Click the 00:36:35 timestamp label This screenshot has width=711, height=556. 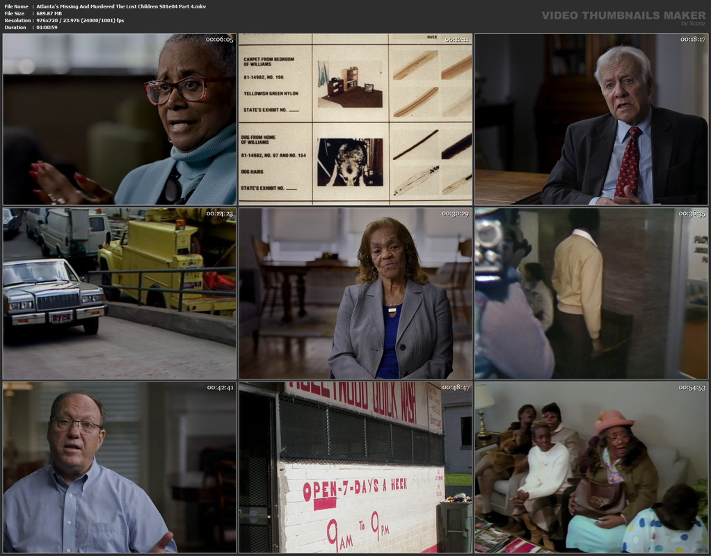click(x=692, y=213)
